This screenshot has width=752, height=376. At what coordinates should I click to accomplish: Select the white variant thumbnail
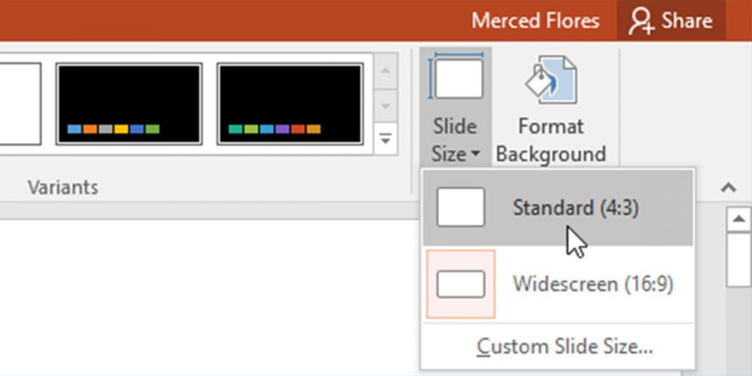click(19, 104)
